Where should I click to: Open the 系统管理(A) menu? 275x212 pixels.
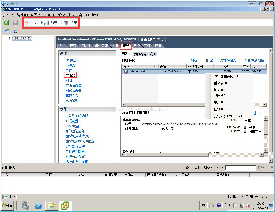(x=67, y=15)
